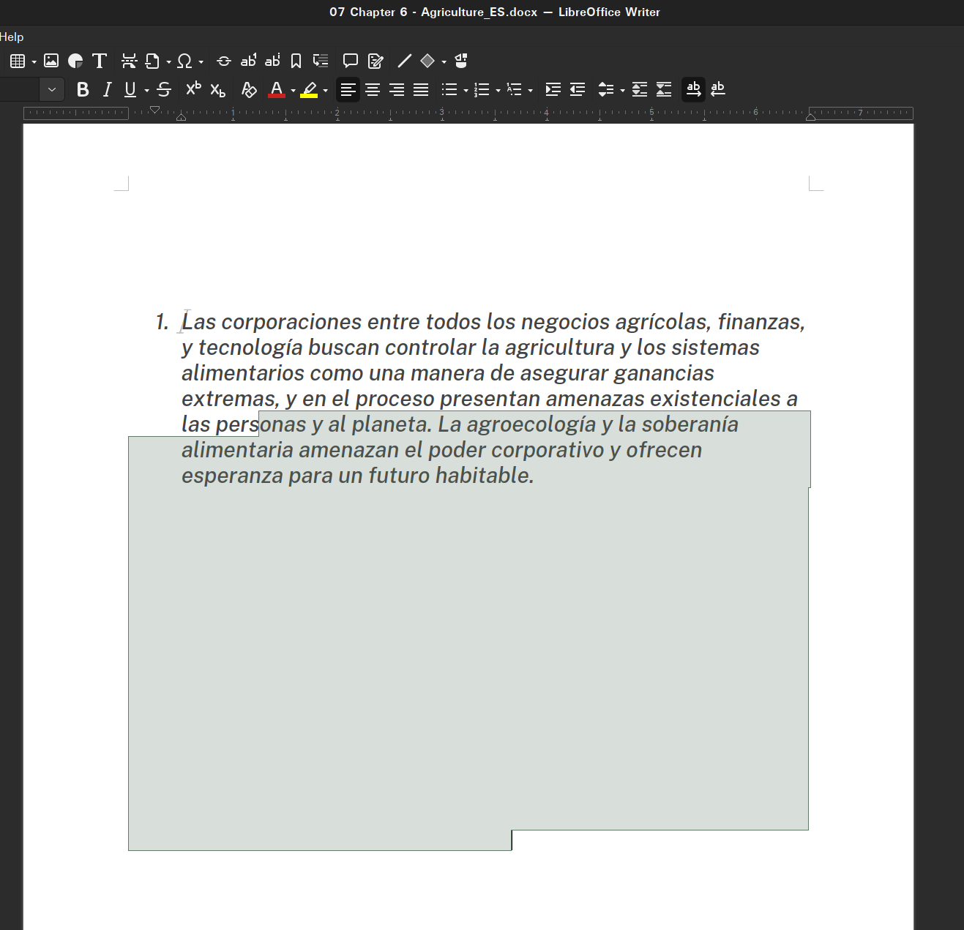Toggle Strikethrough formatting
This screenshot has height=930, width=964.
[x=164, y=89]
